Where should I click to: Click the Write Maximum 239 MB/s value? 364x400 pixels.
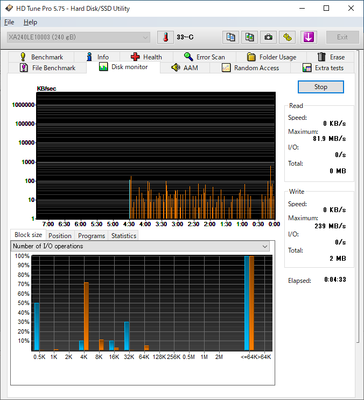click(x=330, y=226)
